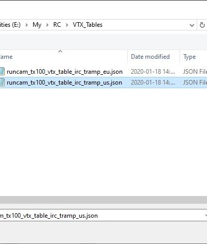
Task: Open the address bar history dropdown
Action: (191, 25)
